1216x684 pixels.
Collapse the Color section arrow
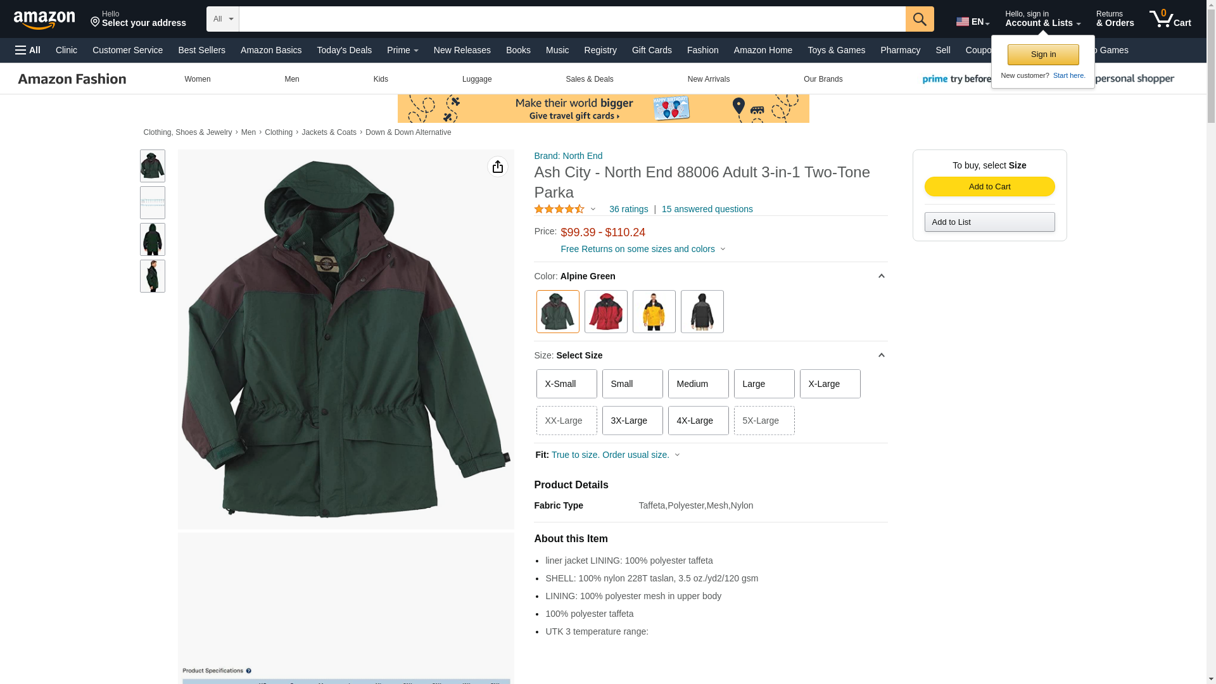point(880,276)
